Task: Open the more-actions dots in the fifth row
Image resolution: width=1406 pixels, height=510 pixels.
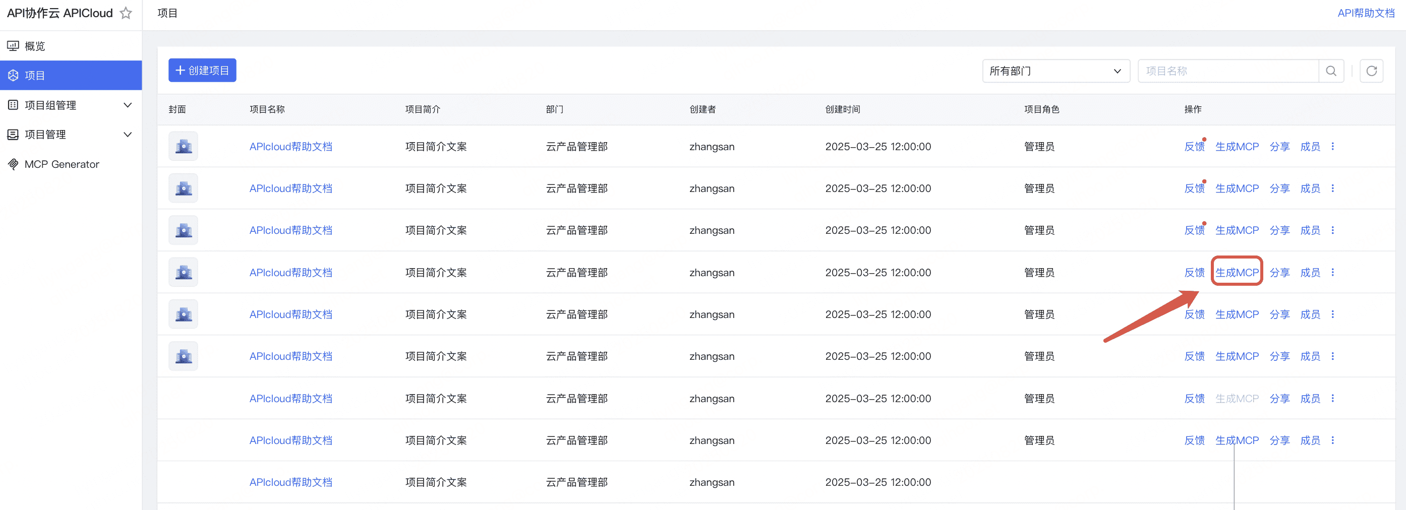Action: [x=1332, y=314]
